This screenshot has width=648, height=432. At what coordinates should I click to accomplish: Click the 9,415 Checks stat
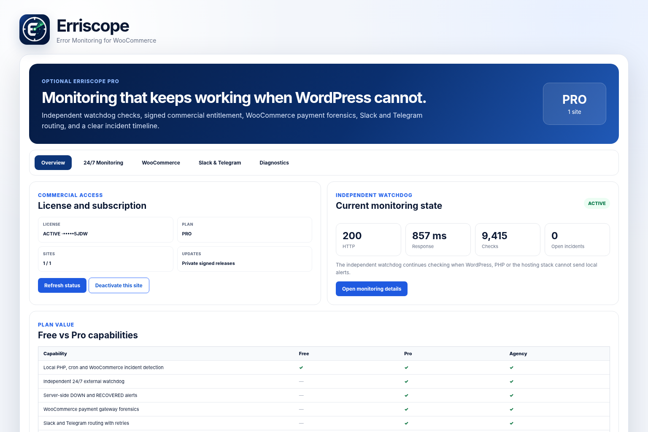point(508,240)
